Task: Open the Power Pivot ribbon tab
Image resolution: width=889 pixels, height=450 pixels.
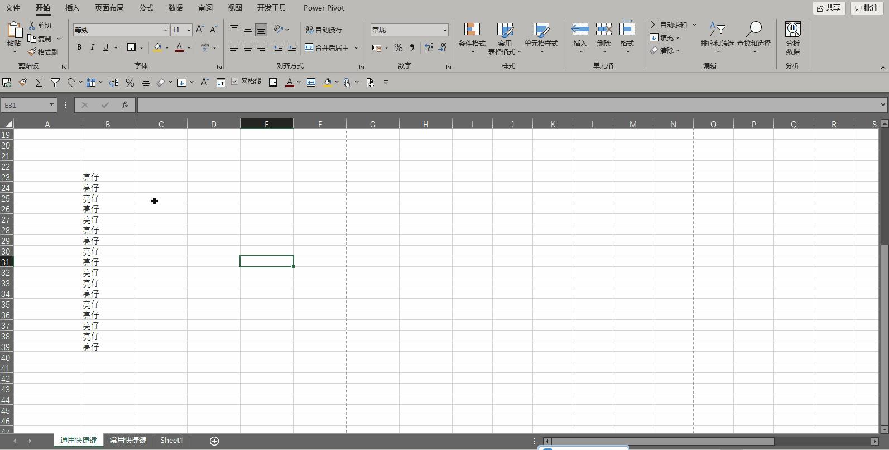Action: pos(324,8)
